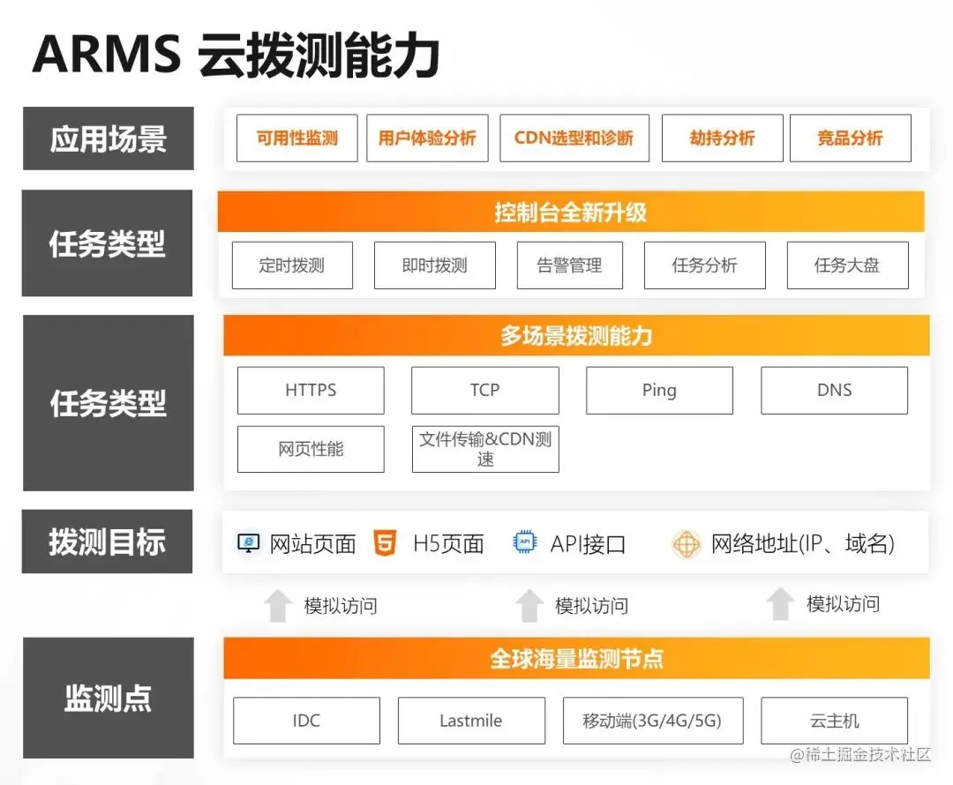
Task: Select the 可用性监测 scenario box
Action: click(297, 138)
